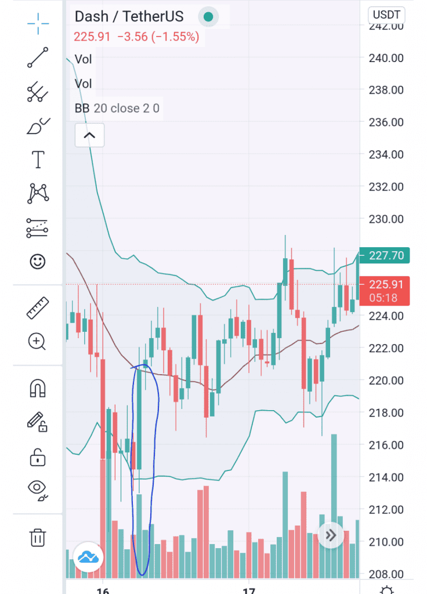
Task: Select the trend line drawing tool
Action: click(38, 59)
